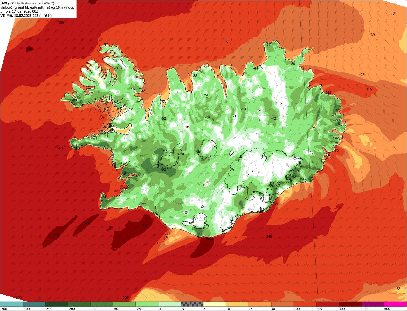Click the map value -57

tap(208, 117)
